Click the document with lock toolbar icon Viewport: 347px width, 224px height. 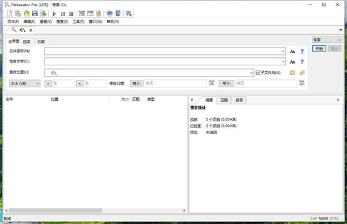pyautogui.click(x=99, y=13)
